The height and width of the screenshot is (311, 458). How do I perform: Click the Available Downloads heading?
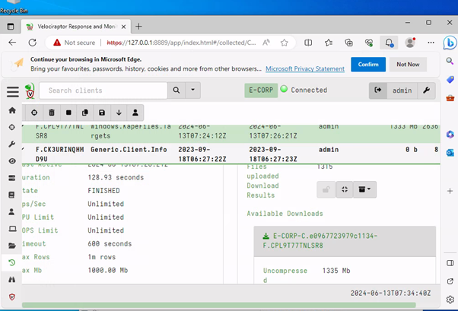pyautogui.click(x=285, y=214)
